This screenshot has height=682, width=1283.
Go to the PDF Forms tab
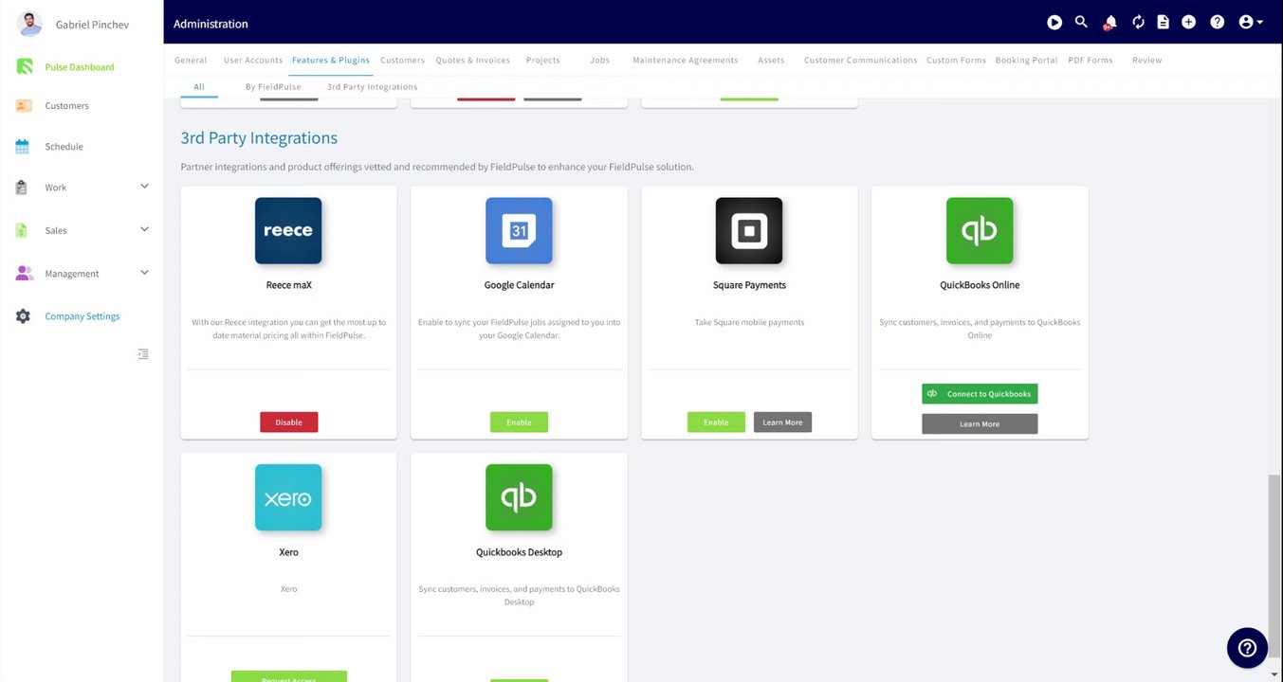tap(1091, 60)
